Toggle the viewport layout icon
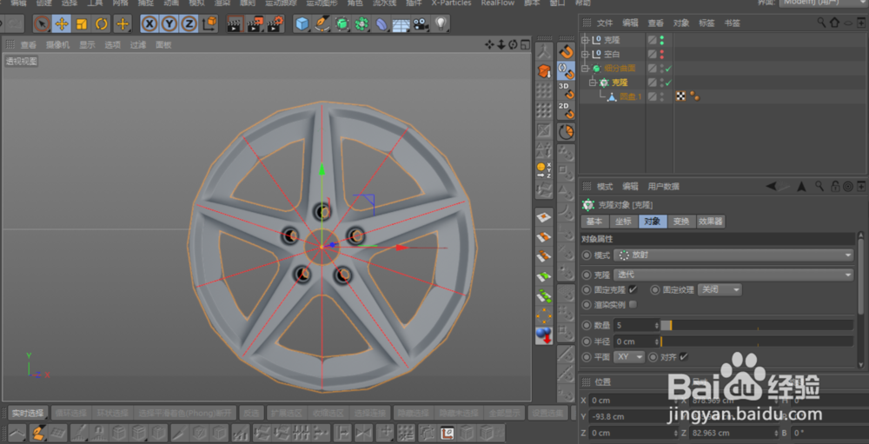 pos(525,44)
